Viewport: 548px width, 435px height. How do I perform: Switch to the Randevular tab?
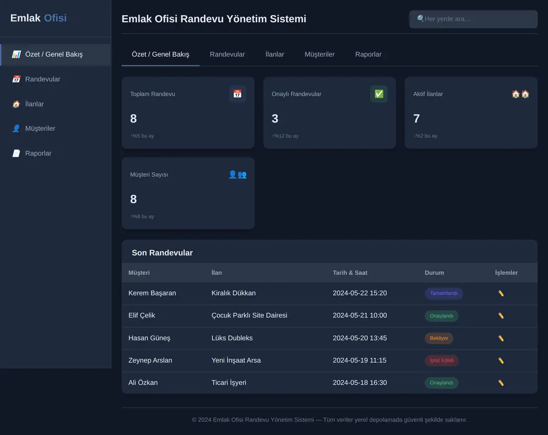(x=227, y=54)
